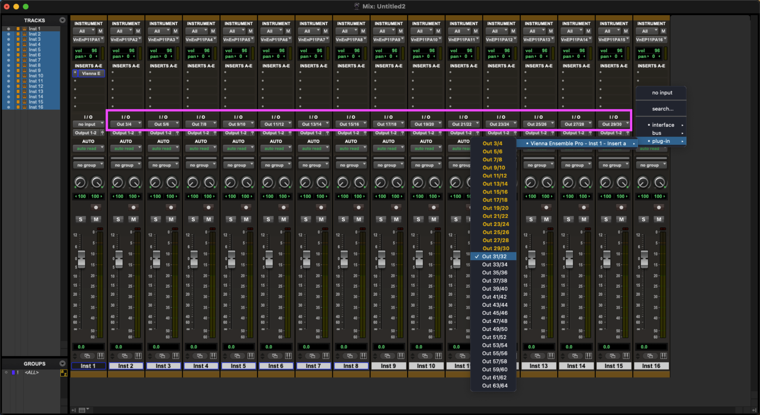The width and height of the screenshot is (760, 415).
Task: Click the piano keyboard icon on Inst 16
Action: (x=664, y=356)
